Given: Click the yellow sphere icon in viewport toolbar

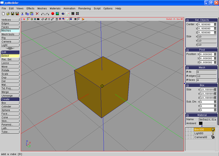Looking at the screenshot, I should pos(32,19).
